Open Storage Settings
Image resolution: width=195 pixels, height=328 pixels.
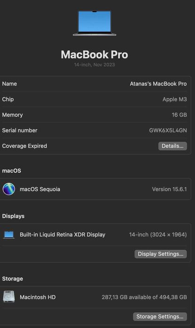(x=160, y=317)
